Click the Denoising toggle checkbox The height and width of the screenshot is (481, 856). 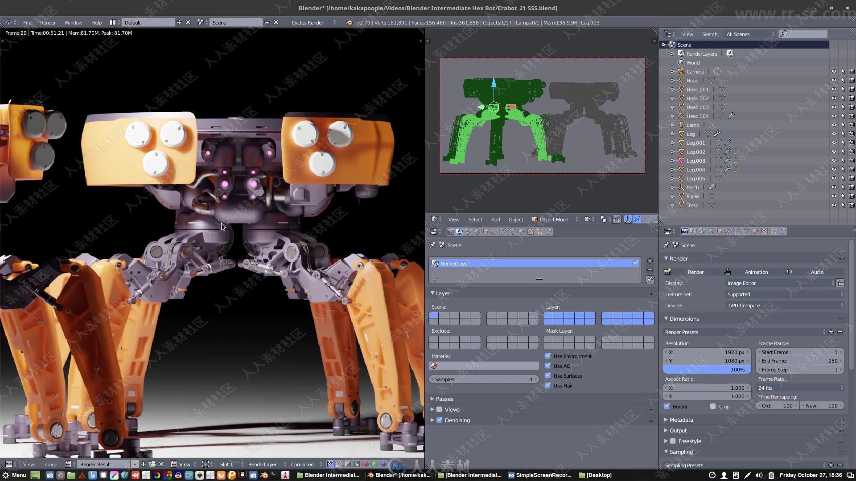coord(439,420)
